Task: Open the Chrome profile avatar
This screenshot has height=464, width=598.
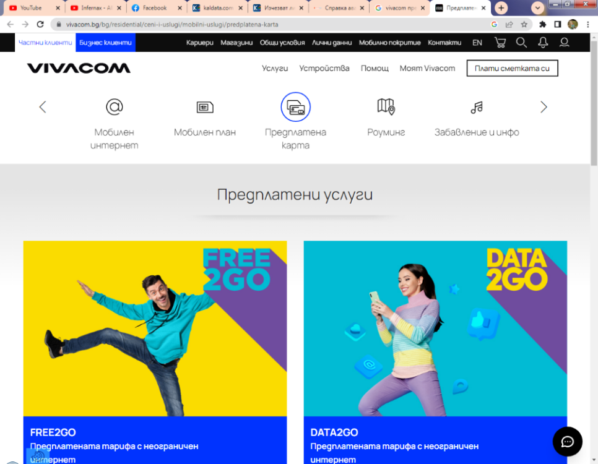Action: point(573,24)
